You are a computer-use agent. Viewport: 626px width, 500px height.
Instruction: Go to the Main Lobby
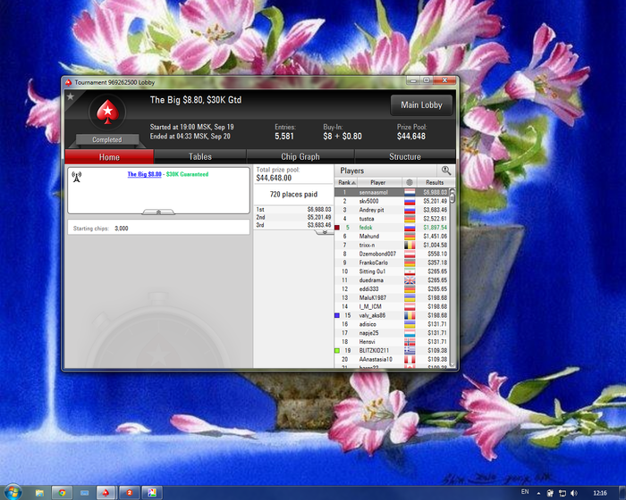(x=421, y=104)
